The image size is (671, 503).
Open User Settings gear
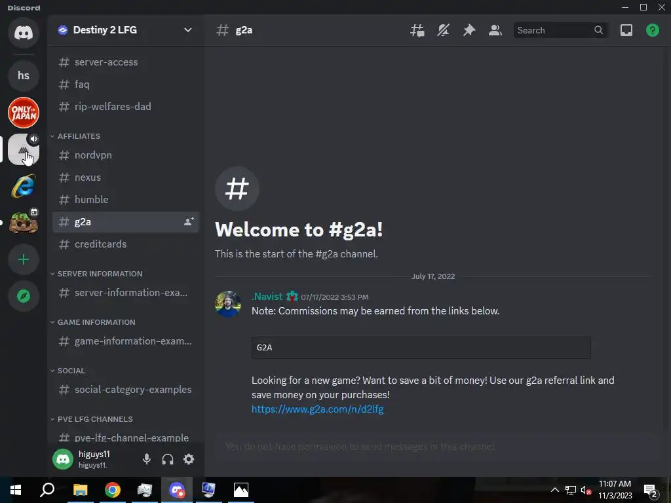click(189, 459)
